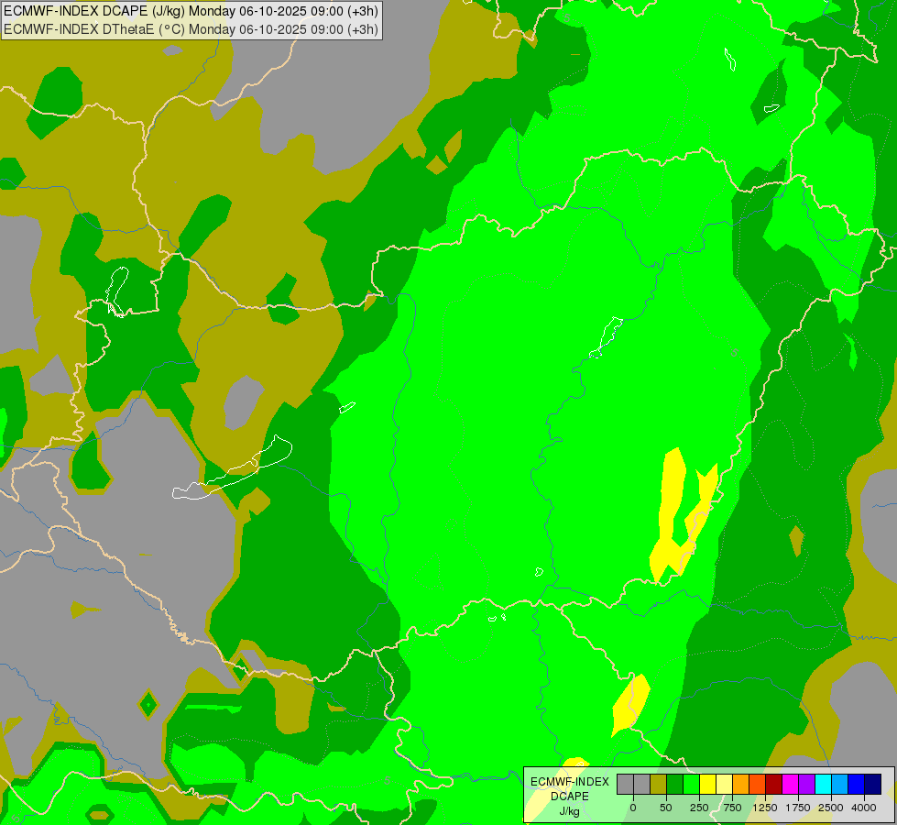
Task: Click the dark red legend swatch
Action: point(774,785)
